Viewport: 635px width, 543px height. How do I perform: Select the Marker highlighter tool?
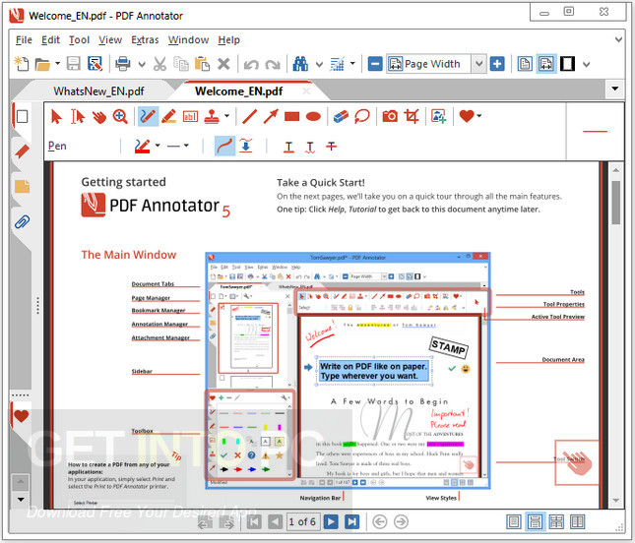coord(169,116)
